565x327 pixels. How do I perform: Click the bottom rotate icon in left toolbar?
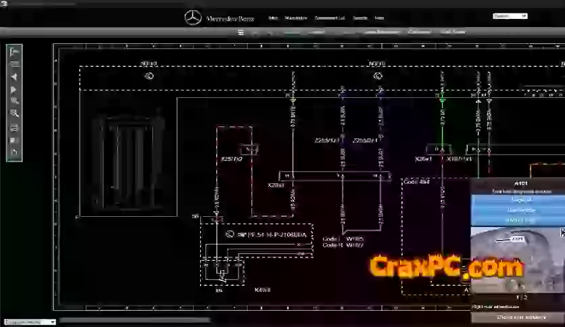(14, 151)
